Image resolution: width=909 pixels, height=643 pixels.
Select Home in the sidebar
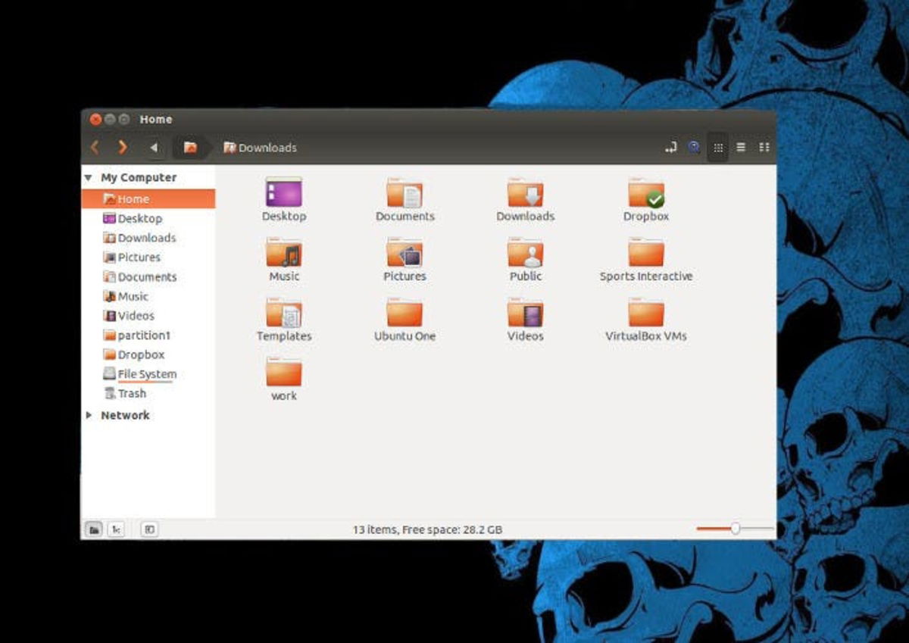click(148, 198)
